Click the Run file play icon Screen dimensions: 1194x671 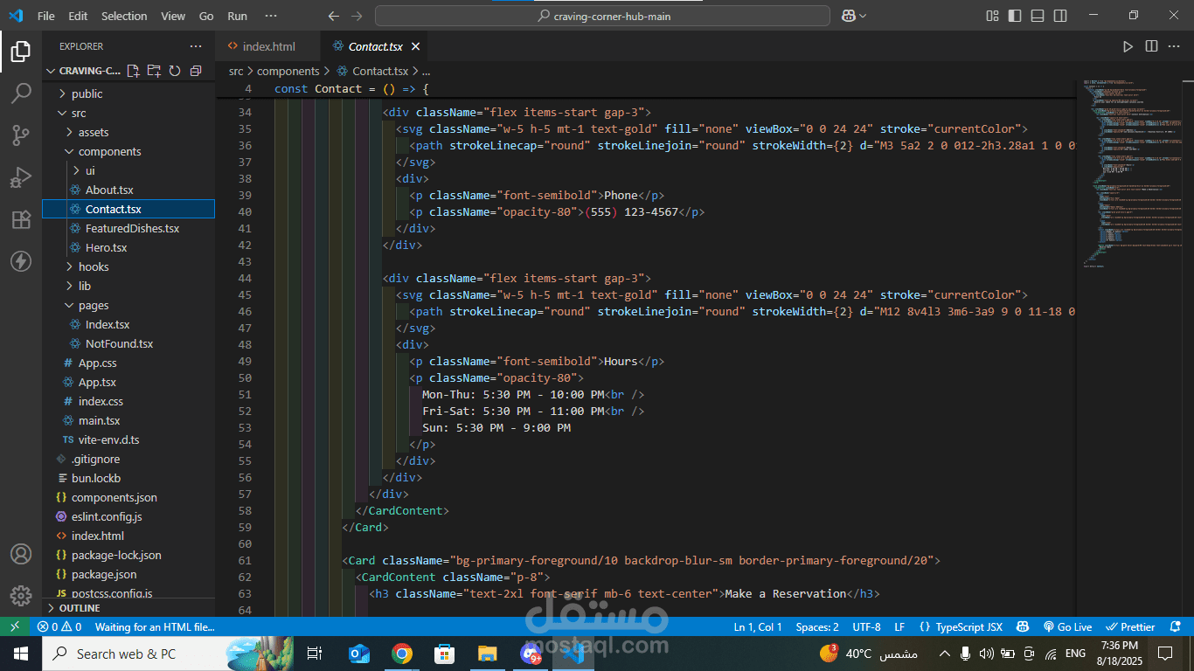pos(1128,46)
